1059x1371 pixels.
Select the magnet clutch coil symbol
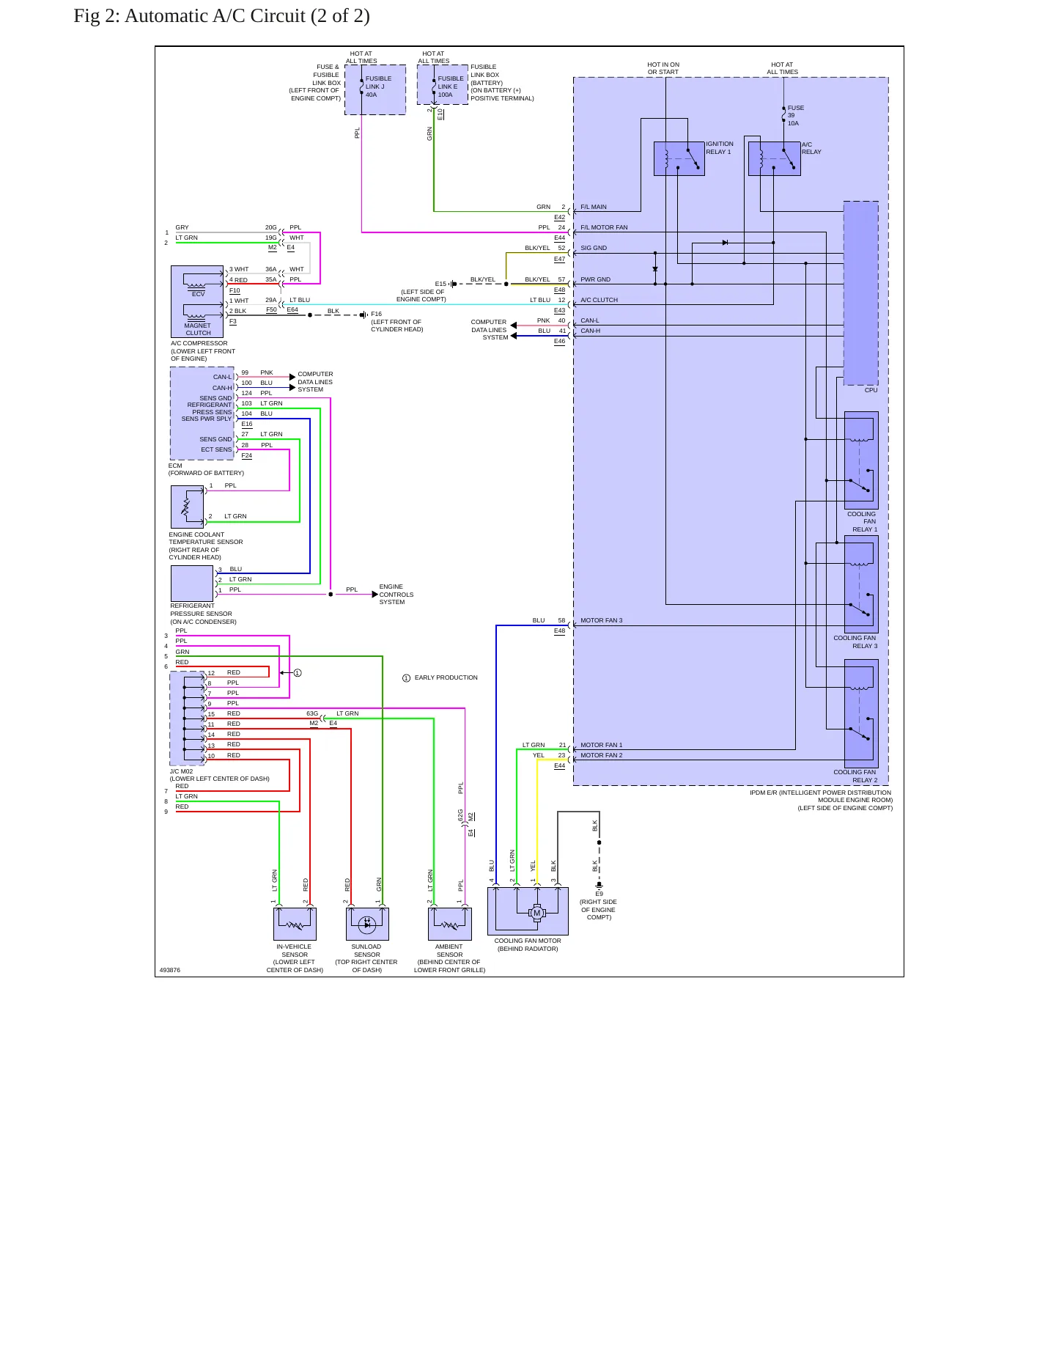click(196, 316)
